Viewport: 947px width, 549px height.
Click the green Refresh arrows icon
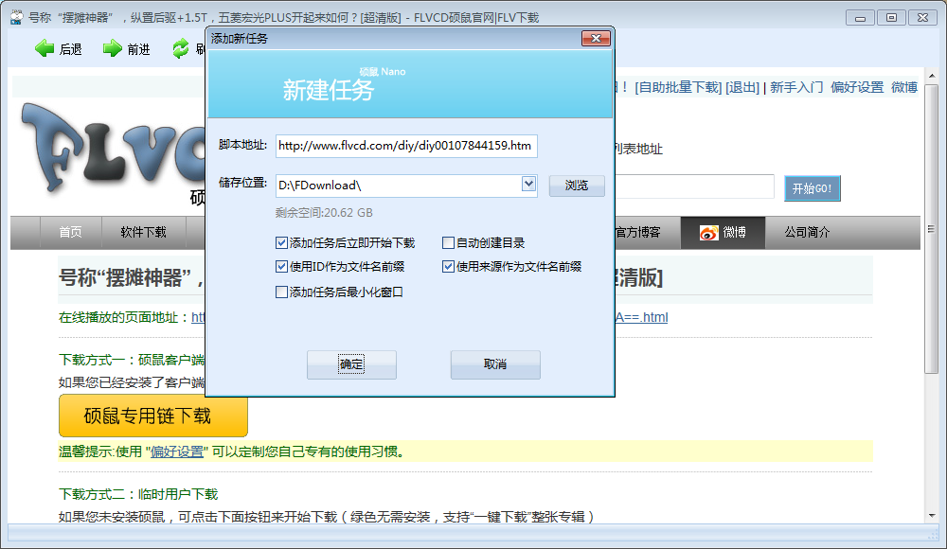pyautogui.click(x=181, y=48)
